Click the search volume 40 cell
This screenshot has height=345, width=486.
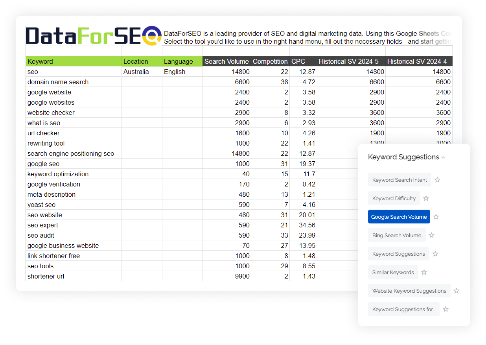pyautogui.click(x=227, y=174)
